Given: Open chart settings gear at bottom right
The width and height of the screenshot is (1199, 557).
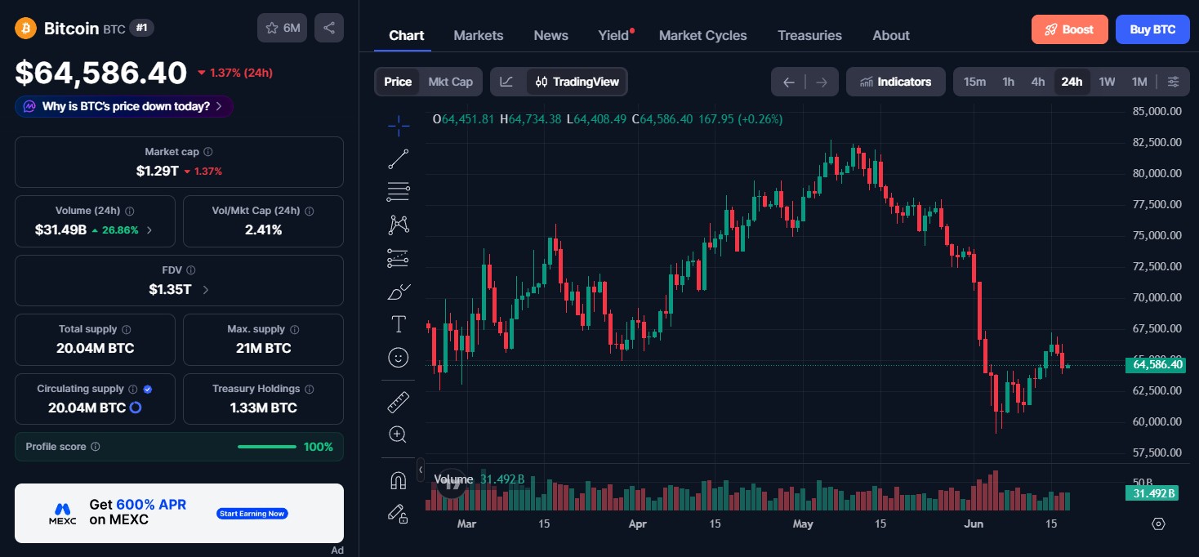Looking at the screenshot, I should pyautogui.click(x=1158, y=524).
